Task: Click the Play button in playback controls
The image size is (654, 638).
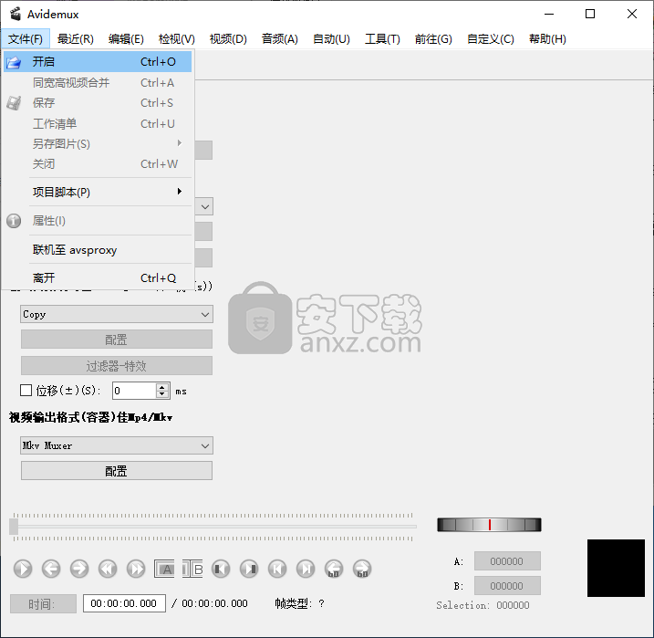Action: tap(23, 569)
